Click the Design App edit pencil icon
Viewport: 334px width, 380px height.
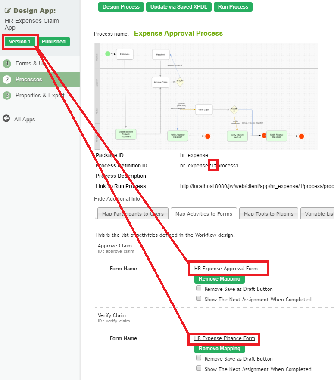tap(8, 11)
